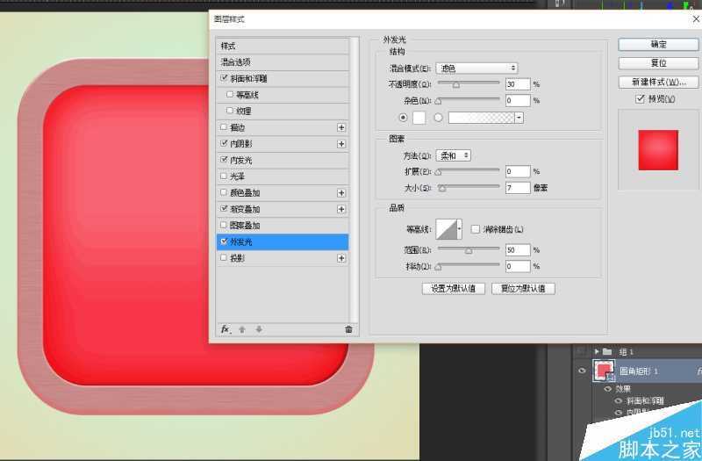Click the 设置为默认值 button

pos(453,289)
